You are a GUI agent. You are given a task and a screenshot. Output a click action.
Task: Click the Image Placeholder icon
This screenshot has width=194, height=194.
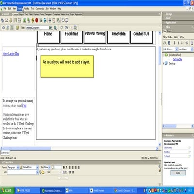(x=29, y=20)
